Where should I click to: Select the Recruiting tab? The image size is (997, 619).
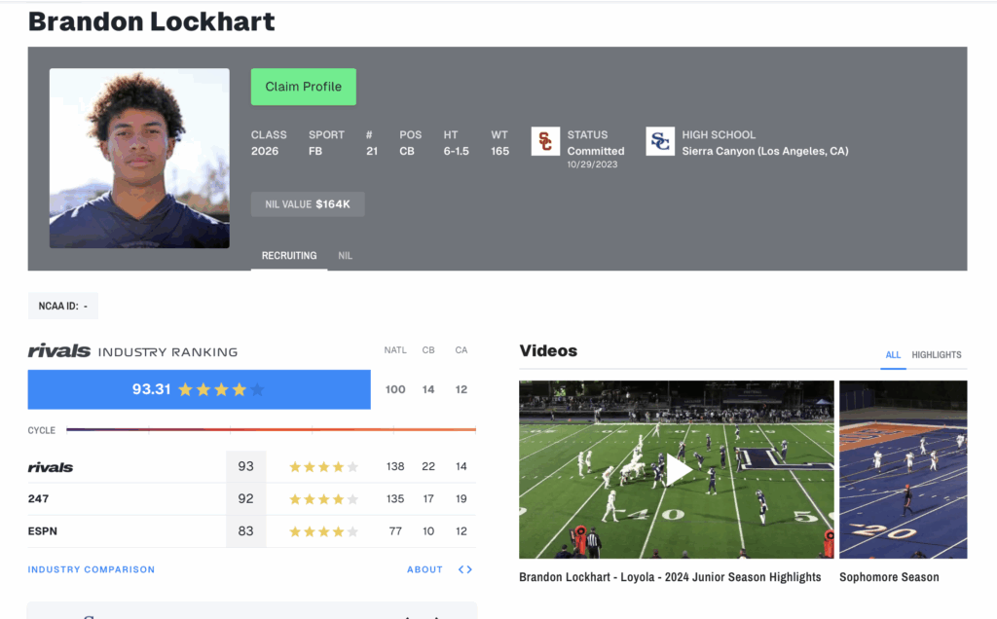[289, 256]
